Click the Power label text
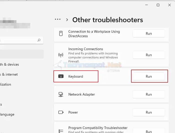The image size is (175, 133). coord(73,112)
